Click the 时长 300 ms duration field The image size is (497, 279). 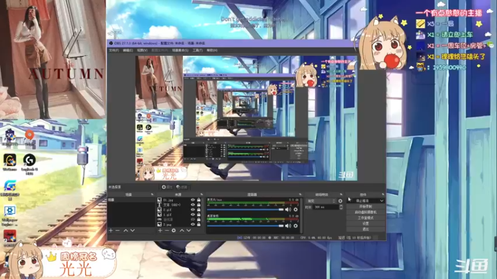[326, 207]
